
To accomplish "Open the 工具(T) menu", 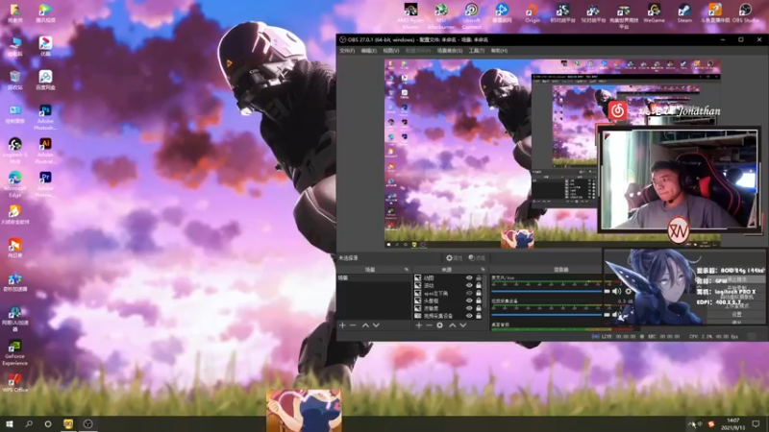I will pos(476,51).
